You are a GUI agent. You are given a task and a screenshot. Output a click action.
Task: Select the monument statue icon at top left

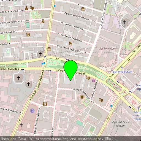[x=26, y=8]
